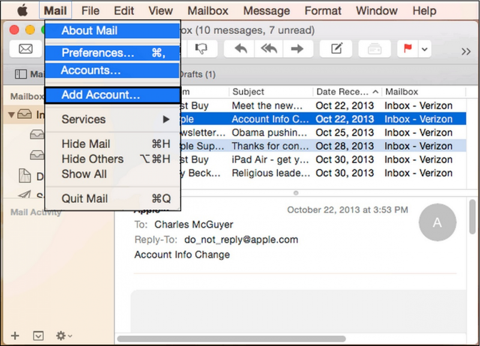Click the Reply arrow icon
This screenshot has width=480, height=346.
tap(241, 49)
